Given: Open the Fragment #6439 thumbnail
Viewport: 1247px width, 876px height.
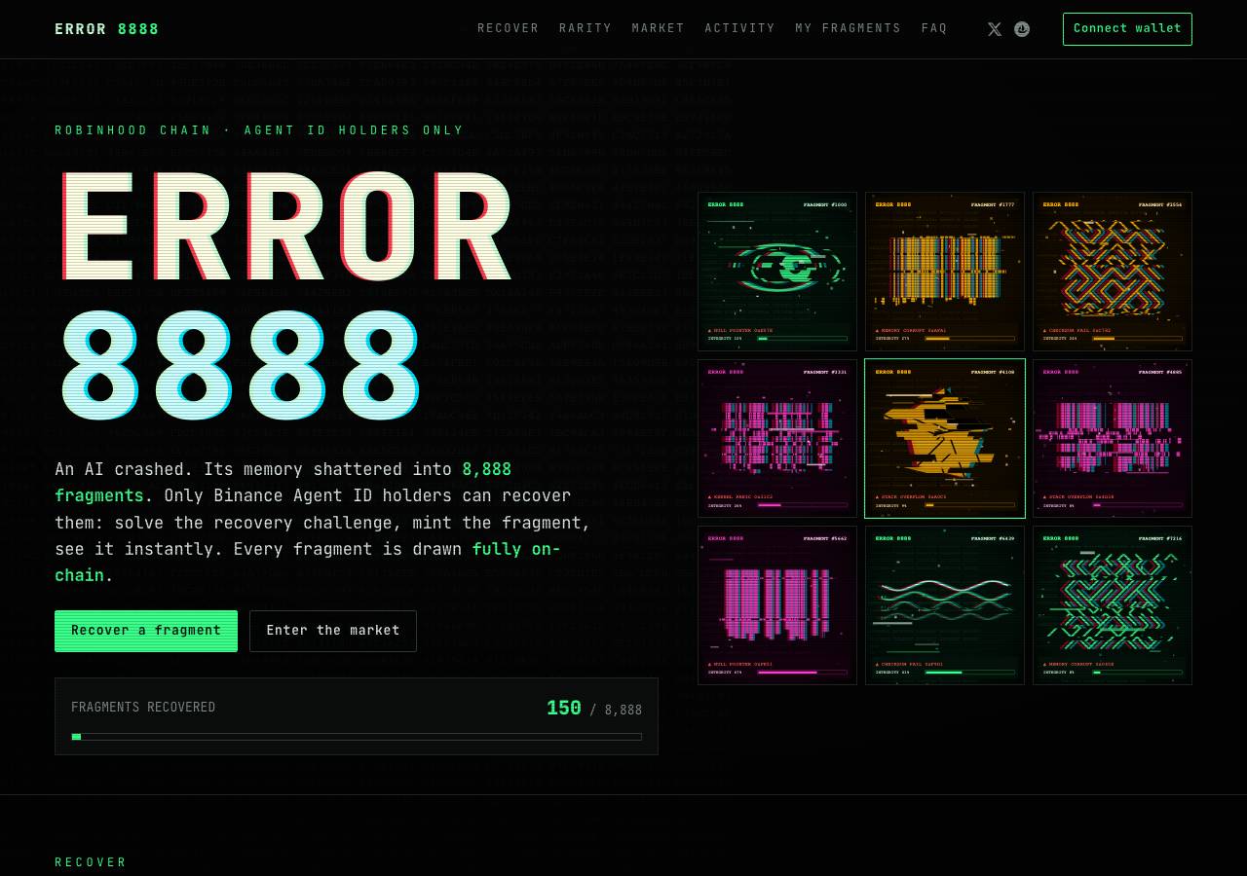Looking at the screenshot, I should (945, 605).
